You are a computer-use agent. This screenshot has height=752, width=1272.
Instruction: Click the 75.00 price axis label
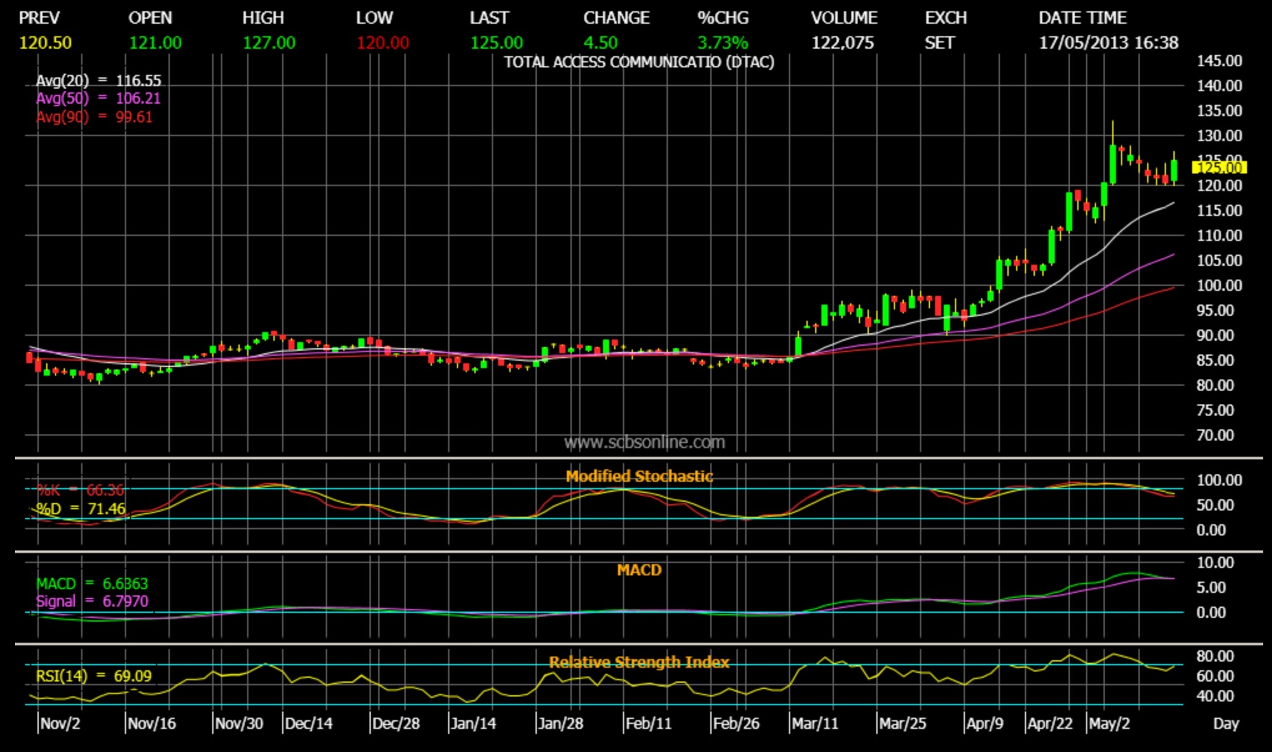point(1215,410)
